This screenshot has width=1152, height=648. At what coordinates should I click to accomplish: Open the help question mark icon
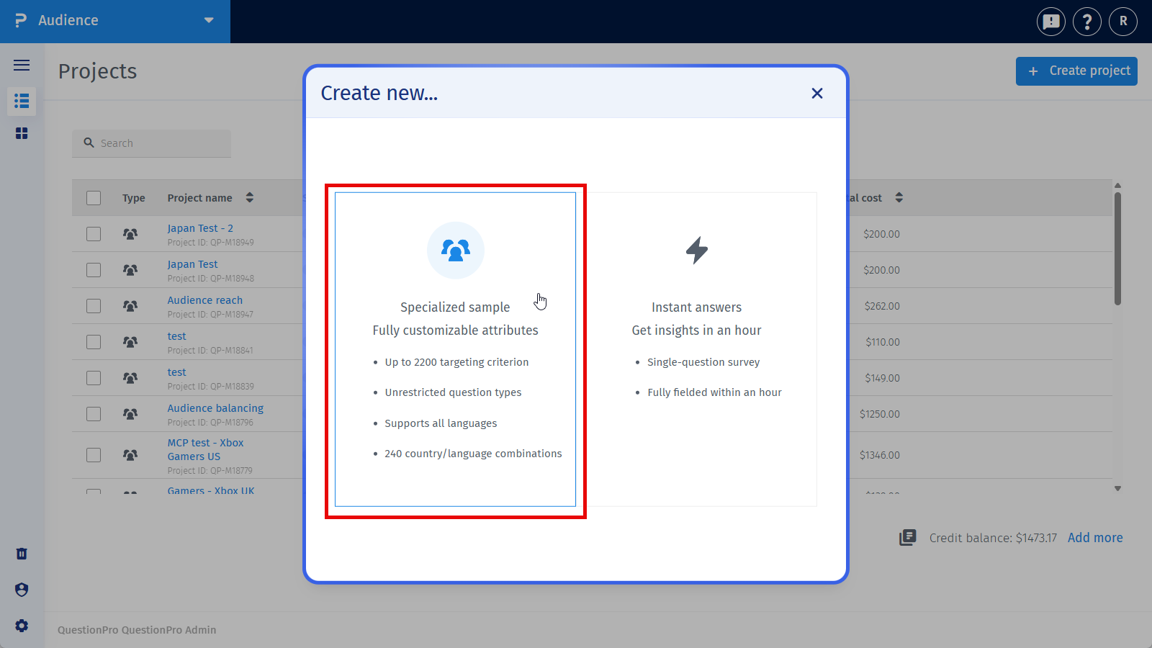pyautogui.click(x=1087, y=22)
